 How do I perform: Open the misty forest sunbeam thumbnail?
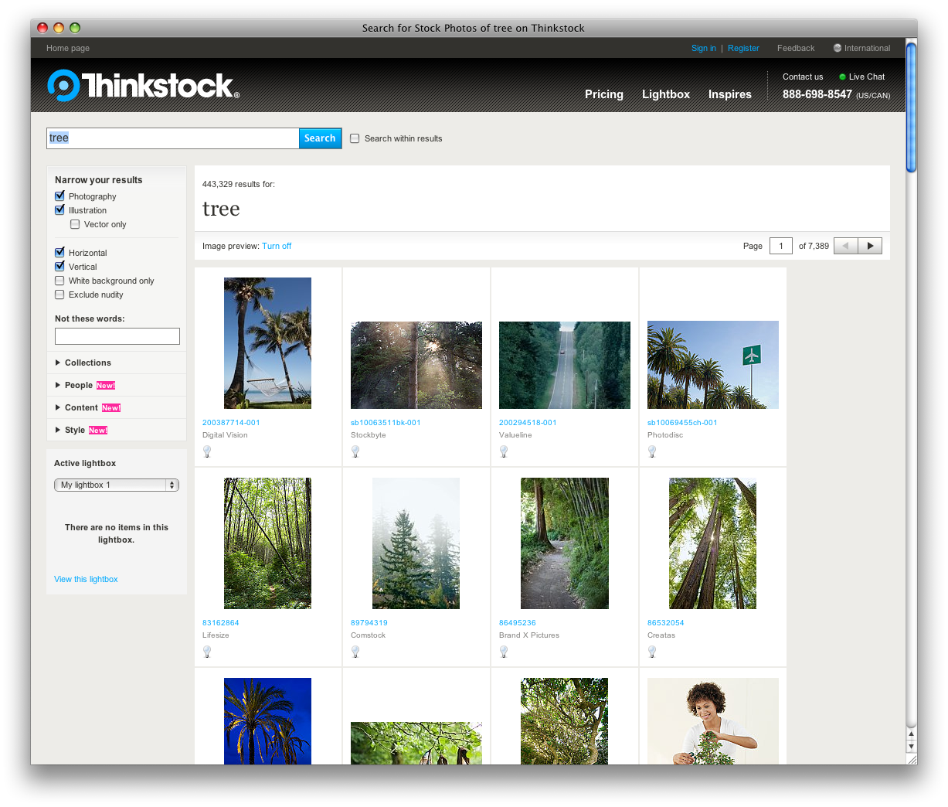416,365
